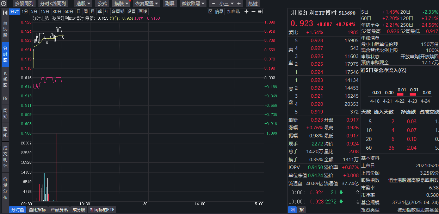Open the 恢复配置 dropdown
439x214 pixels.
(x=146, y=4)
